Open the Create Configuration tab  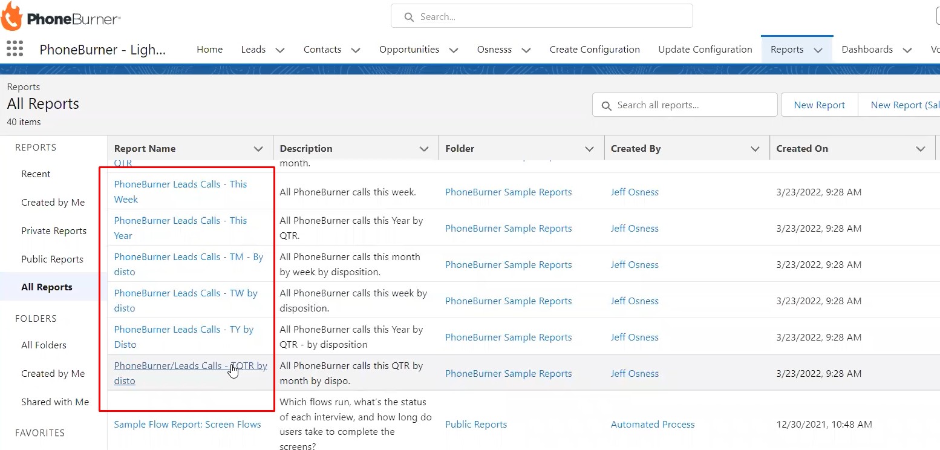tap(595, 50)
